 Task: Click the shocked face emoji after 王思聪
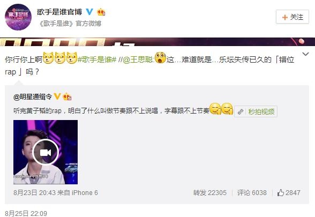point(160,58)
